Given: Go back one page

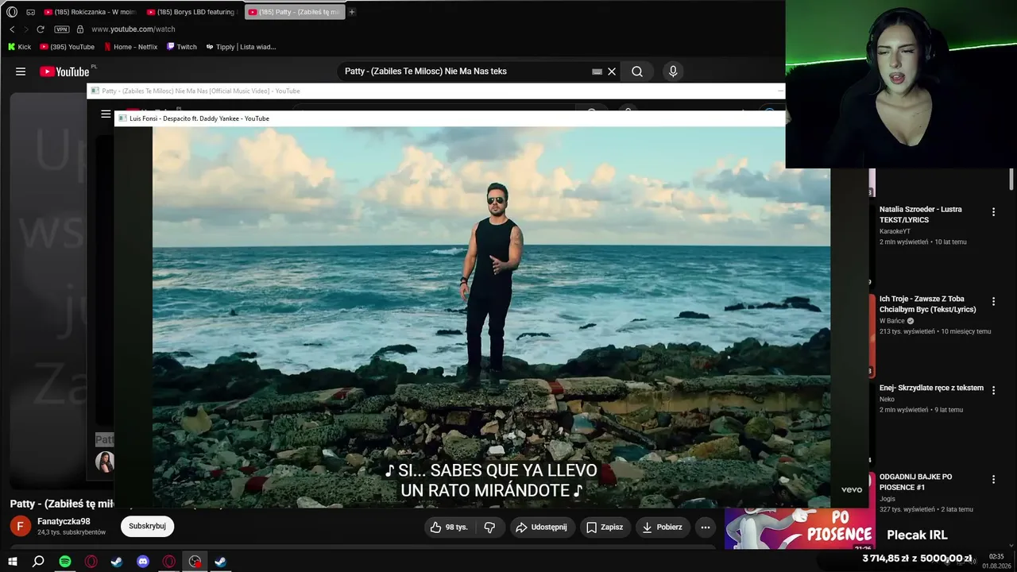Looking at the screenshot, I should point(12,29).
